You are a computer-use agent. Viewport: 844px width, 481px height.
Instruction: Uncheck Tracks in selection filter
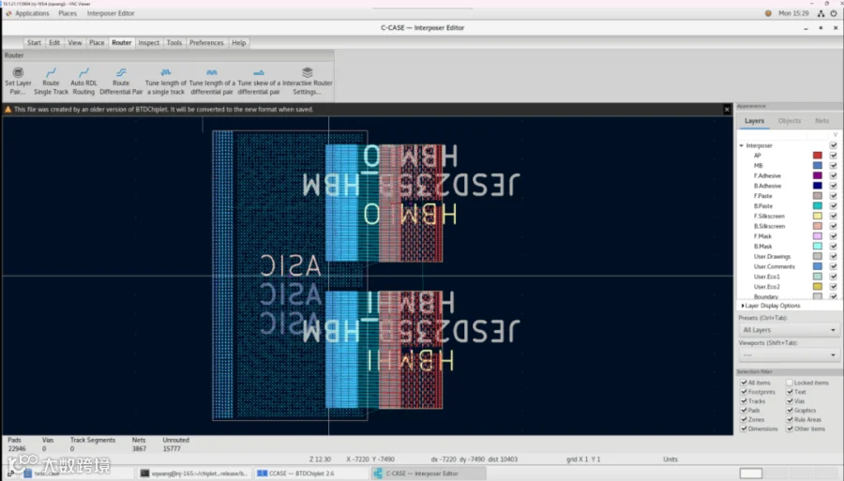tap(744, 401)
